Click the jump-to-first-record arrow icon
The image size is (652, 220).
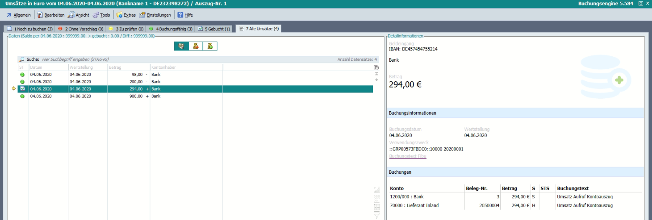[x=376, y=74]
